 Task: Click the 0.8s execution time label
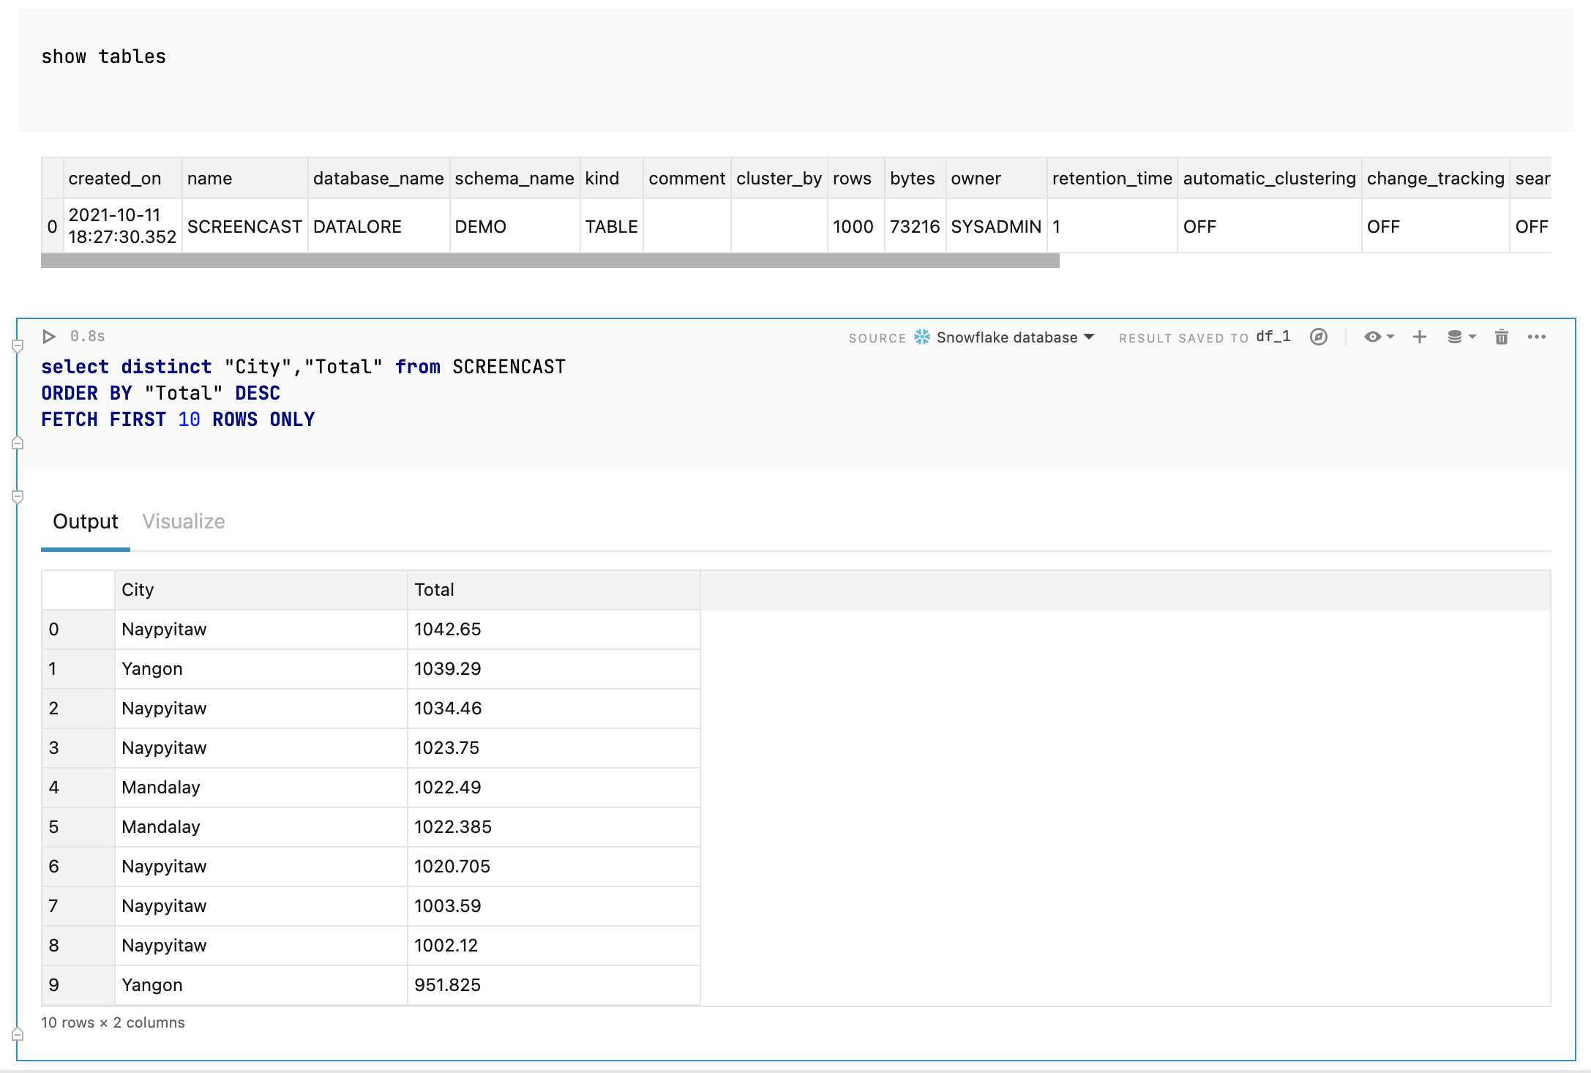[87, 336]
